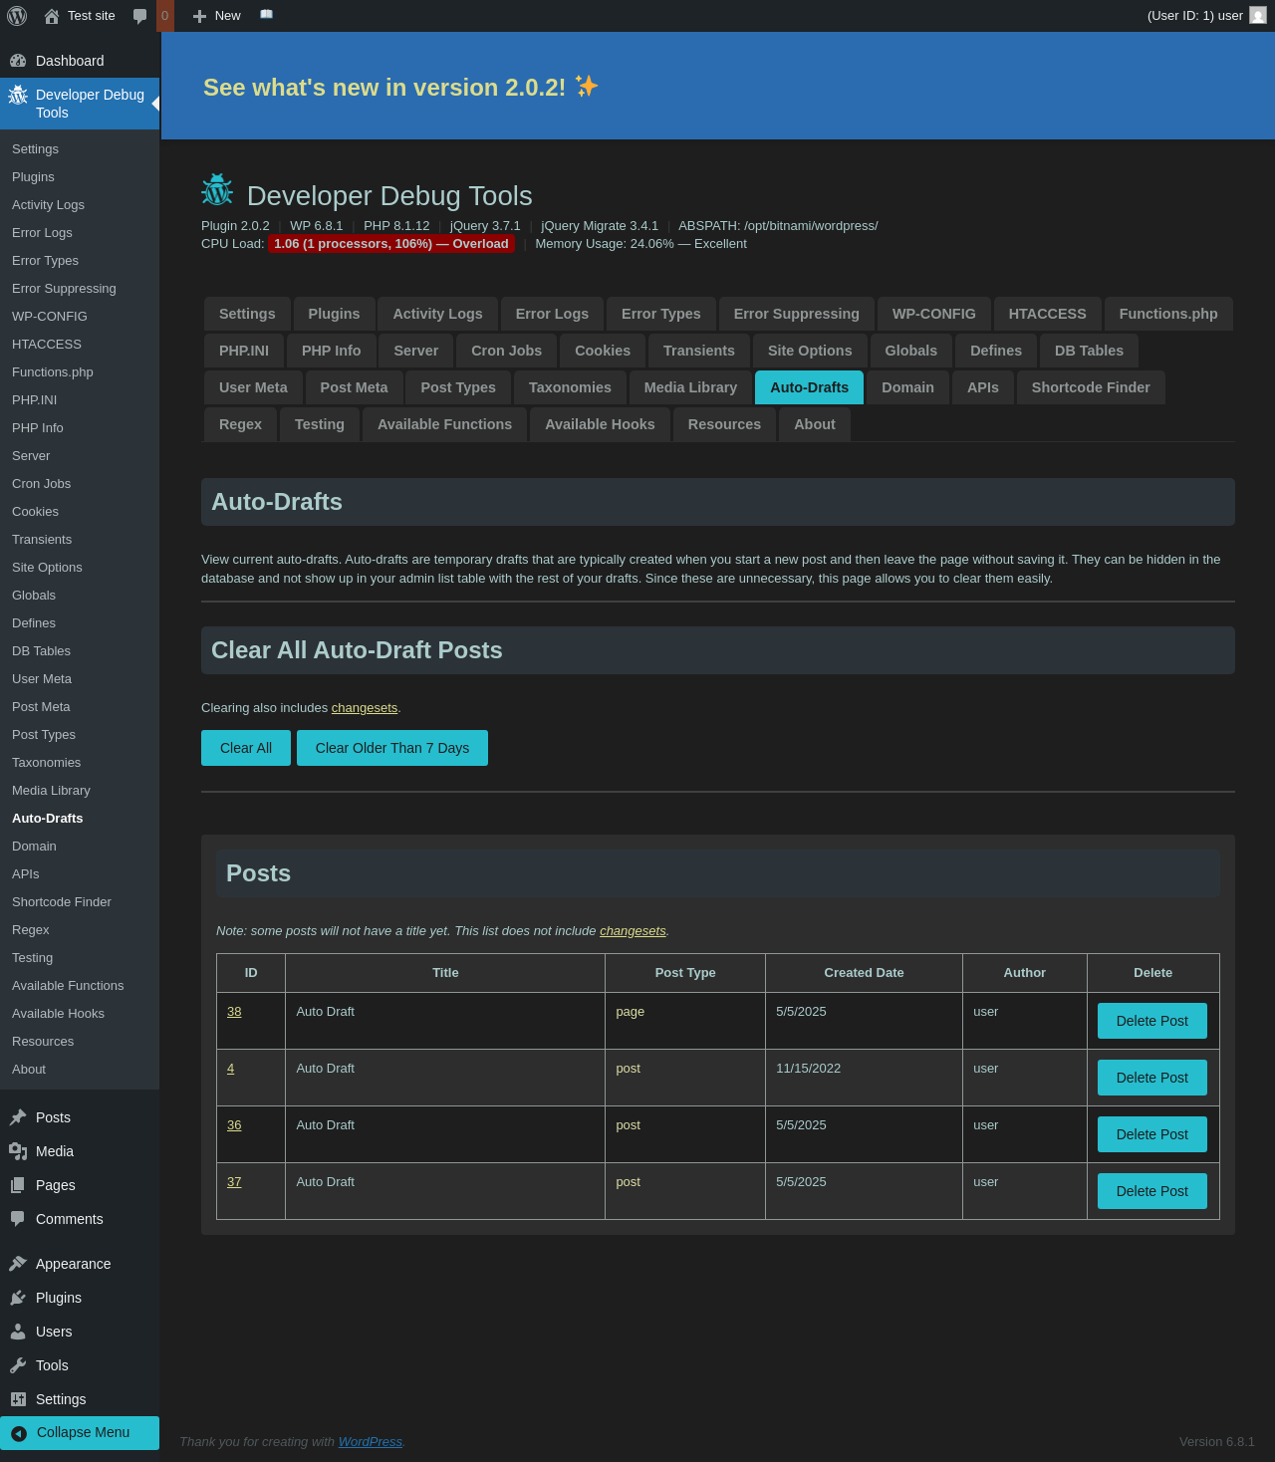
Task: Open post ID 36 link
Action: click(x=234, y=1125)
